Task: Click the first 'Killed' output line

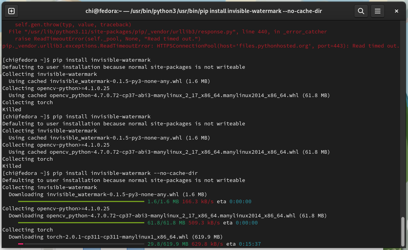Action: click(x=12, y=109)
